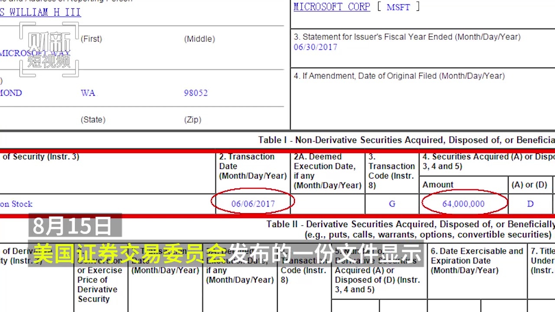Select the (First) name field label
The image size is (555, 312).
click(91, 39)
